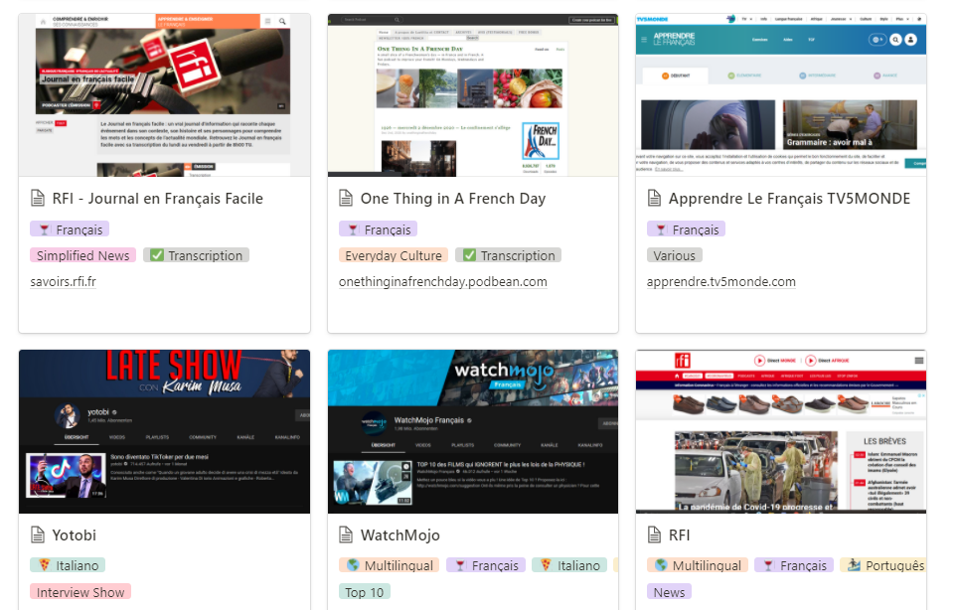Click the globe icon in WatchMojo's Multilingual tag
This screenshot has width=958, height=610.
tap(353, 565)
